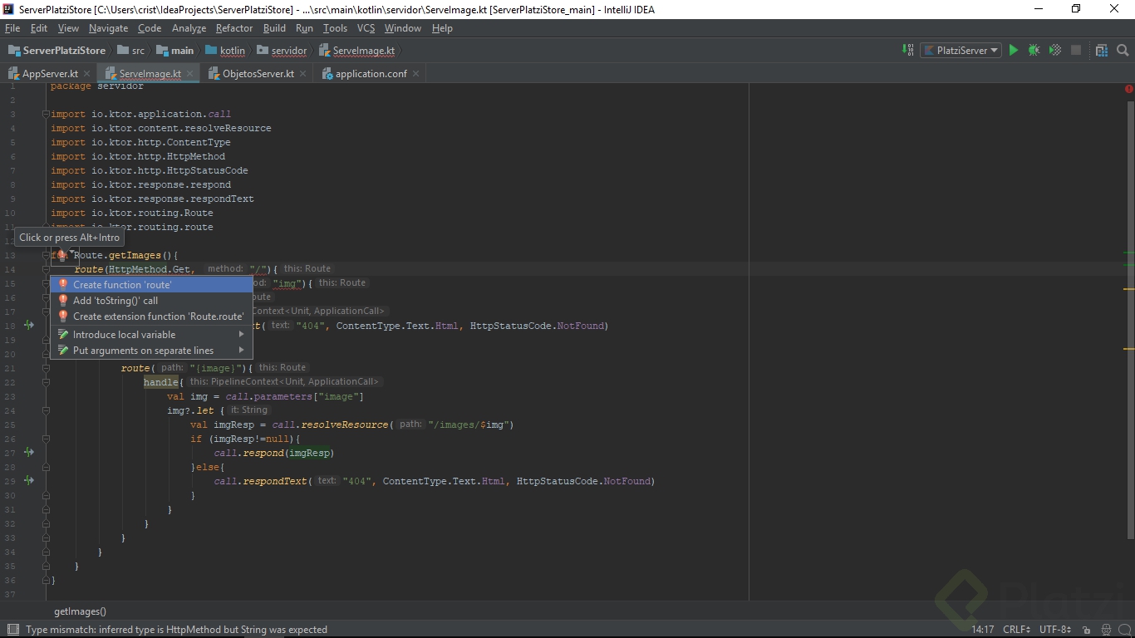Toggle tool window buttons in status bar corner

[12, 630]
